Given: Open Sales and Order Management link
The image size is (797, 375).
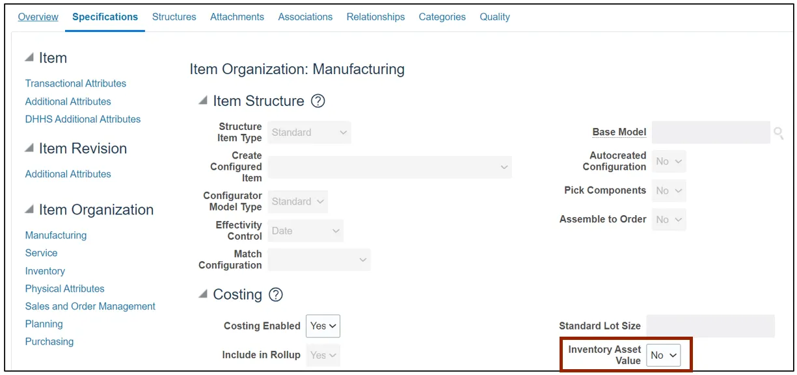Looking at the screenshot, I should pos(90,306).
